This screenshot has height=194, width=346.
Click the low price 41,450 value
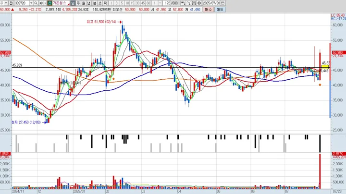point(195,10)
